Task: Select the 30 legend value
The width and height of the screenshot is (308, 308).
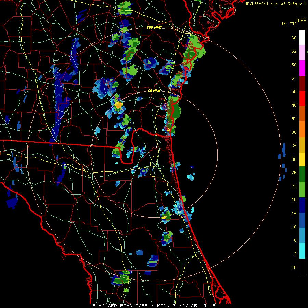Action: tap(294, 159)
